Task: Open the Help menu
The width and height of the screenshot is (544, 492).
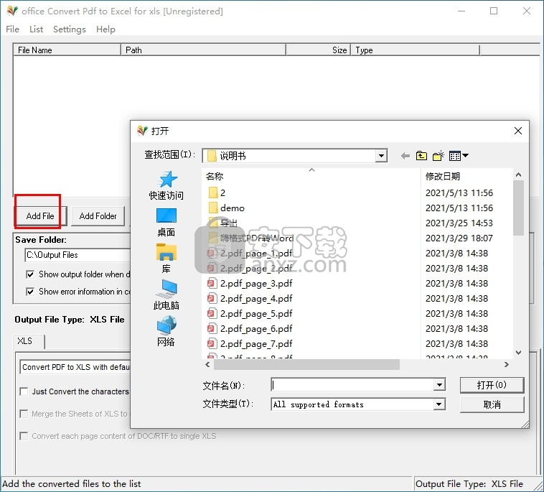Action: pos(105,29)
